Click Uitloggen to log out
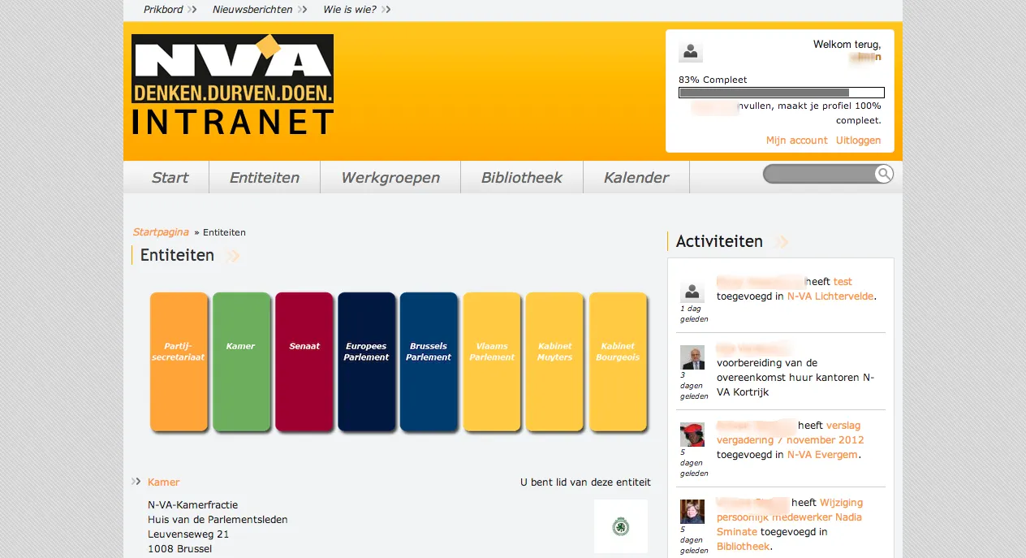The height and width of the screenshot is (558, 1026). [x=859, y=141]
